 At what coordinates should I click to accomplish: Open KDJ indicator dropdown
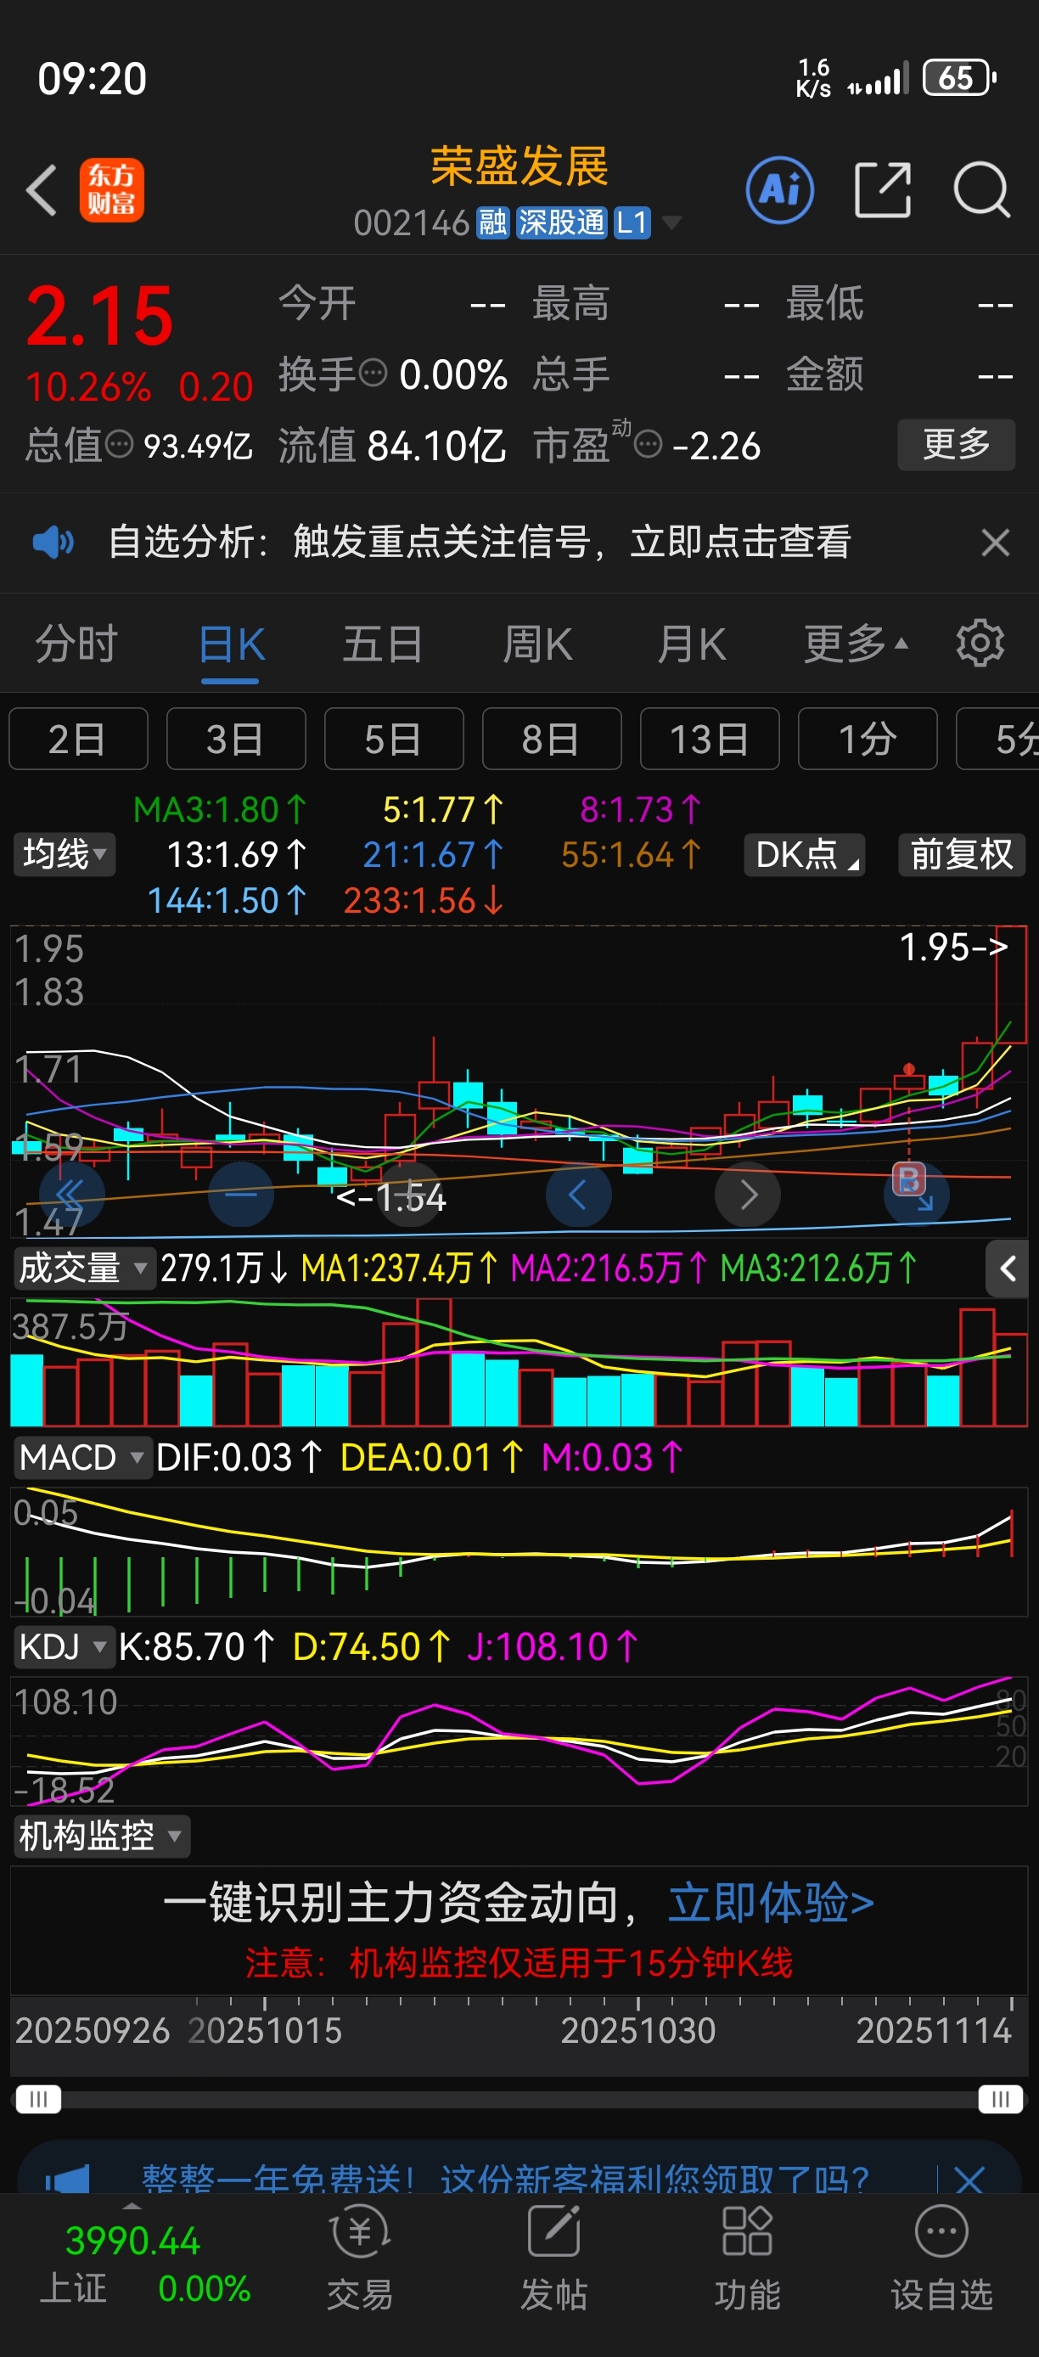(x=64, y=1647)
